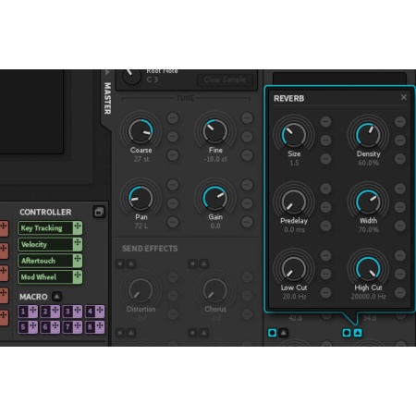Click the Pan knob
Screen dimensions: 416x416
click(141, 198)
